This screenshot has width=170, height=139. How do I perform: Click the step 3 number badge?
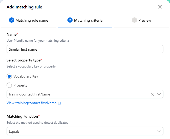point(134,20)
